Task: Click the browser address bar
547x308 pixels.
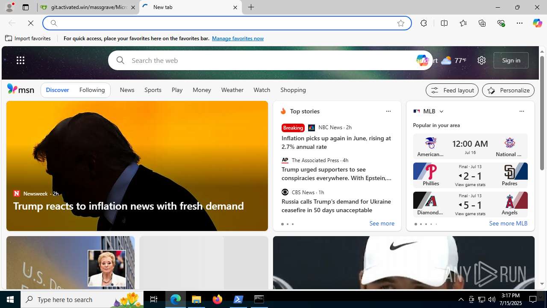Action: coord(226,23)
